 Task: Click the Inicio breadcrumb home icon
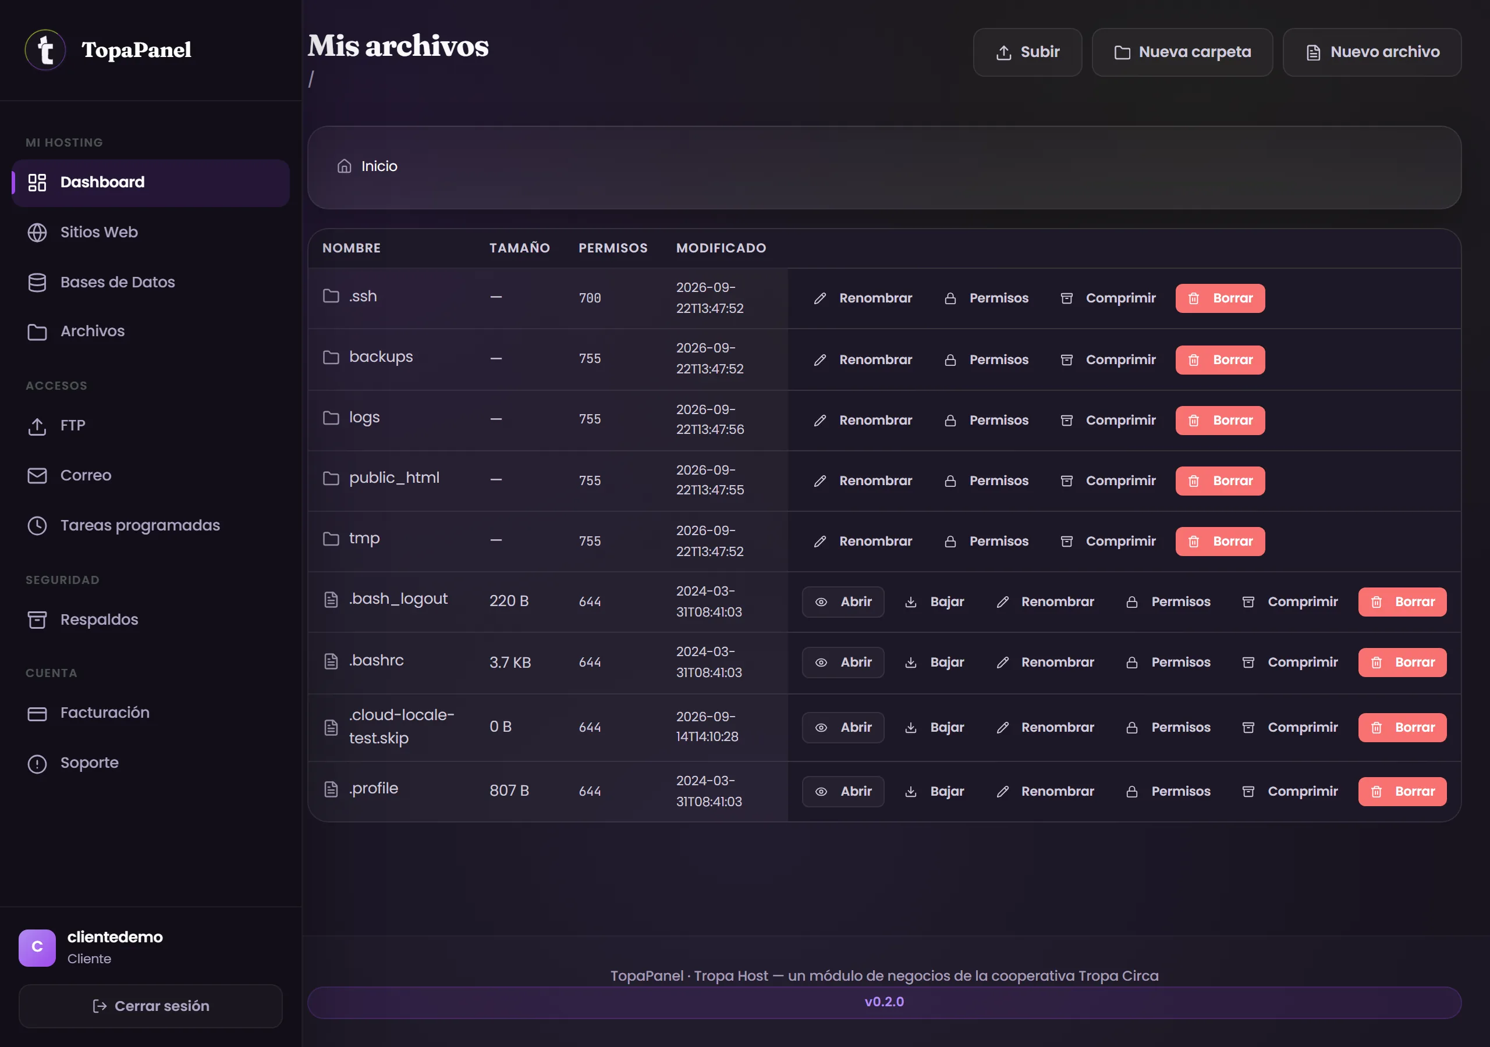344,166
